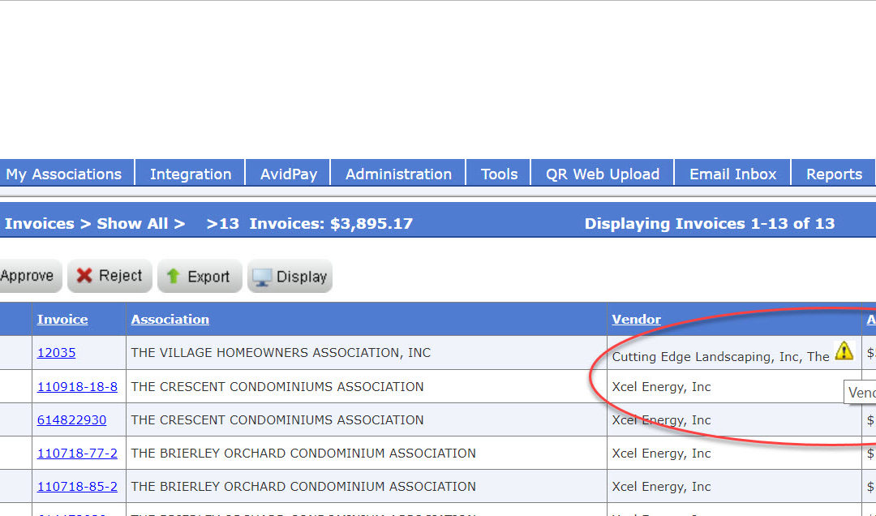Select the Tools tab
The image size is (876, 516).
tap(499, 174)
